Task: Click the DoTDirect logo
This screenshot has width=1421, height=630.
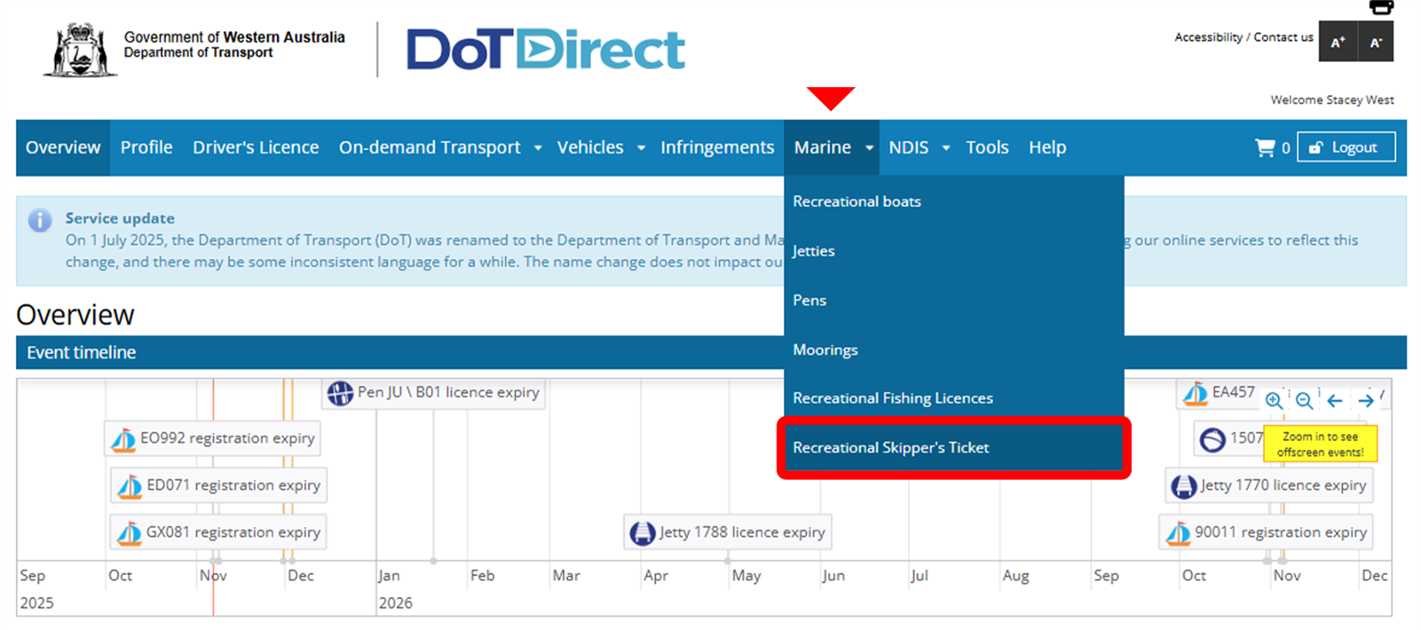Action: coord(545,50)
